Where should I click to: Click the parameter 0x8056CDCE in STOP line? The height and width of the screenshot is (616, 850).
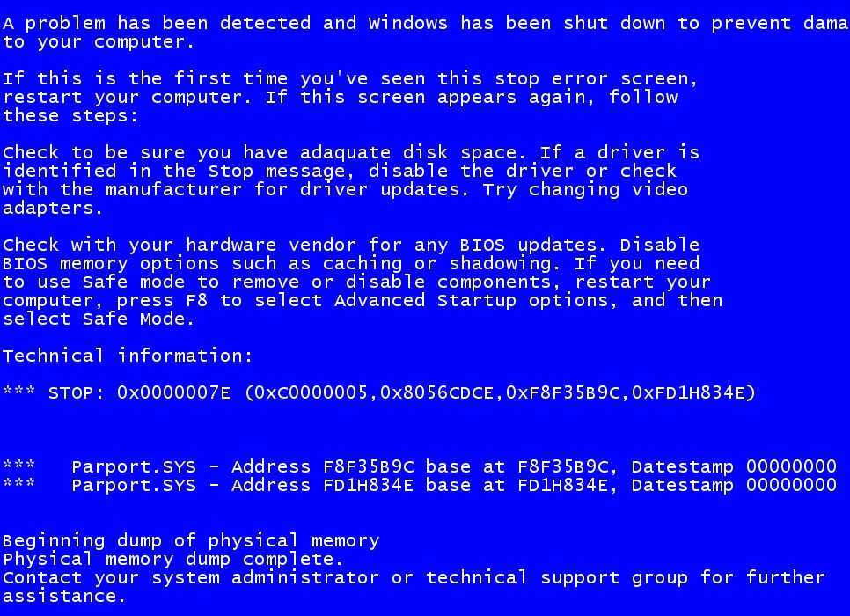(x=436, y=392)
